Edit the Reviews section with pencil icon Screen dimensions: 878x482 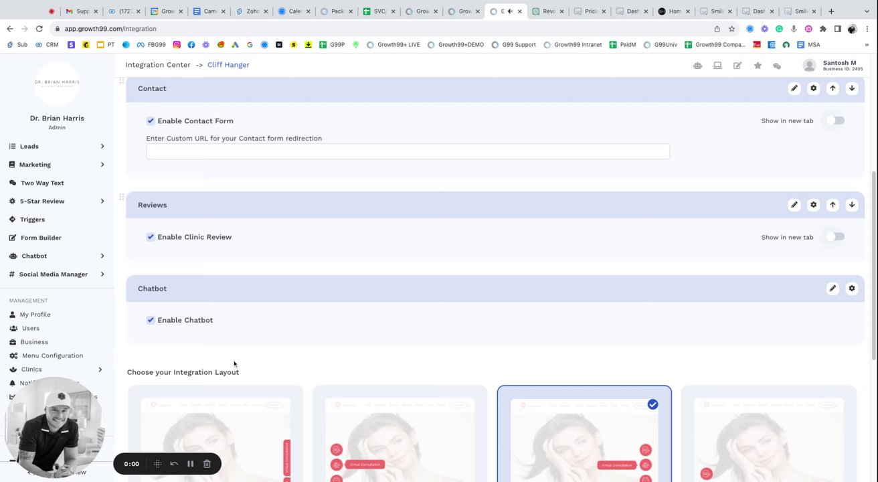coord(794,205)
